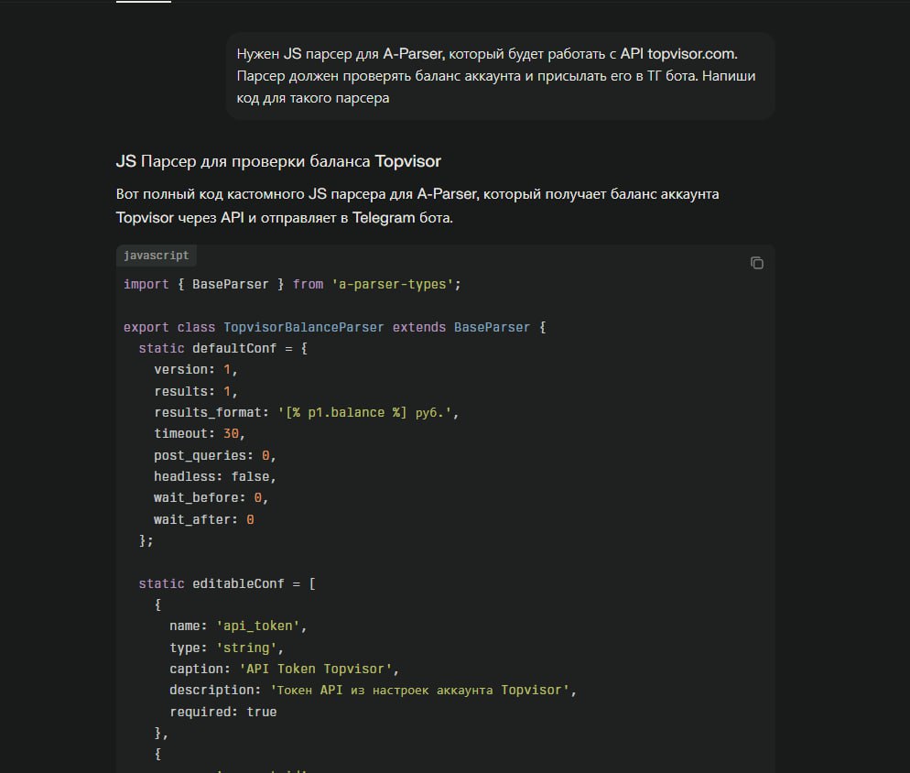Click line 'export class TopvisorBalanceParser extends BaseParser'
The image size is (910, 773).
(x=334, y=327)
